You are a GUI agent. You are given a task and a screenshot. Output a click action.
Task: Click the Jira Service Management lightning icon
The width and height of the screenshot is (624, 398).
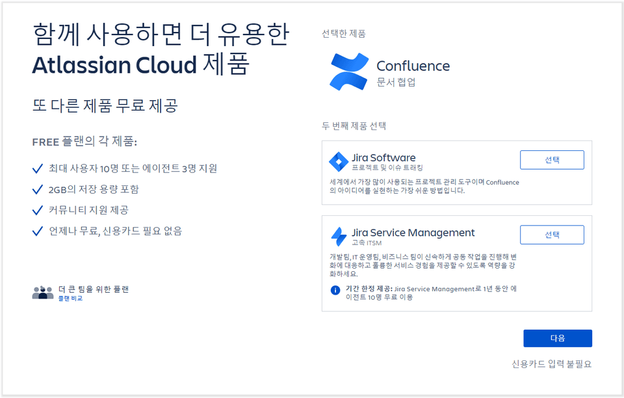tap(339, 236)
